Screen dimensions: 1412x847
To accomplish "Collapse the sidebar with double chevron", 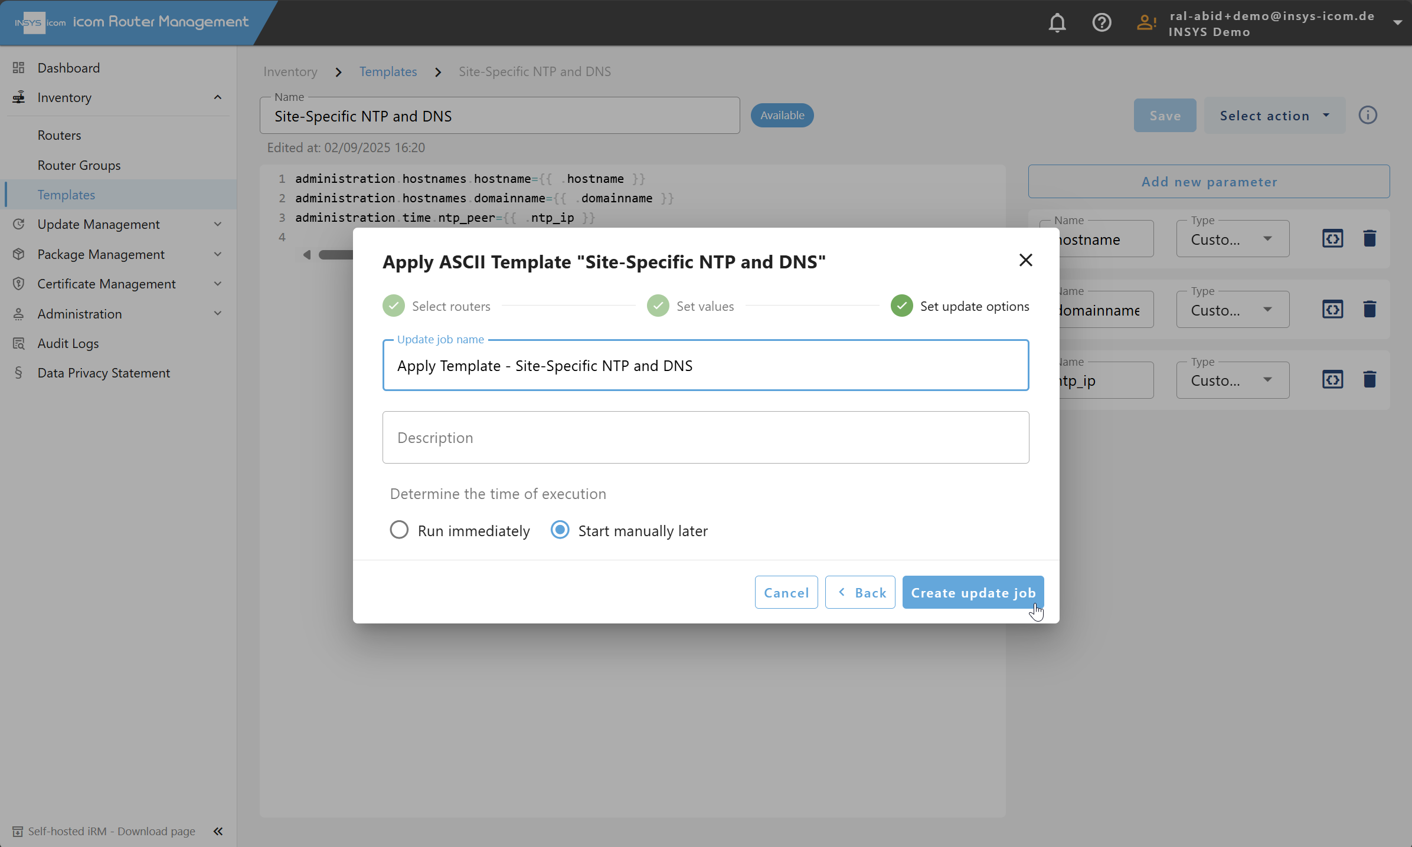I will [x=218, y=831].
